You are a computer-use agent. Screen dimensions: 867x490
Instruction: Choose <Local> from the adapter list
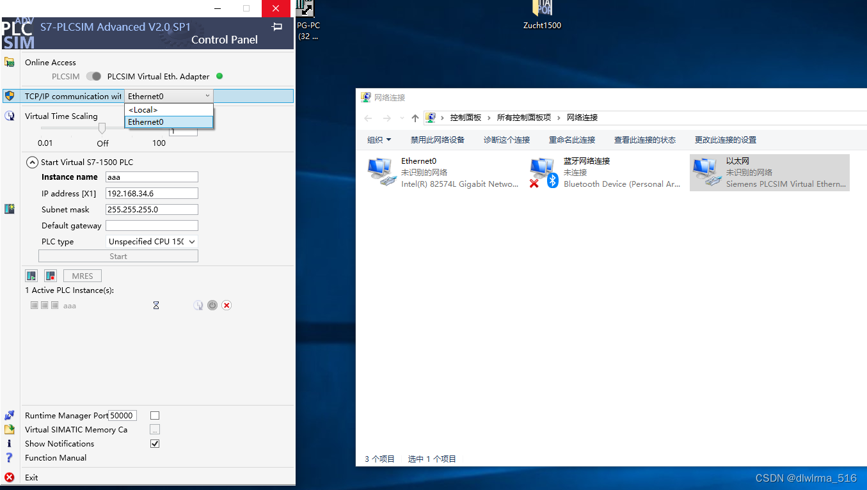tap(169, 110)
